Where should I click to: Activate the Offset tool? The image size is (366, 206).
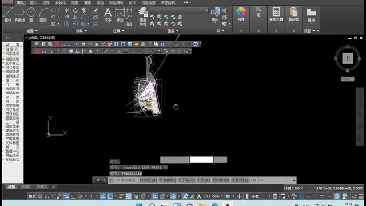pyautogui.click(x=96, y=24)
